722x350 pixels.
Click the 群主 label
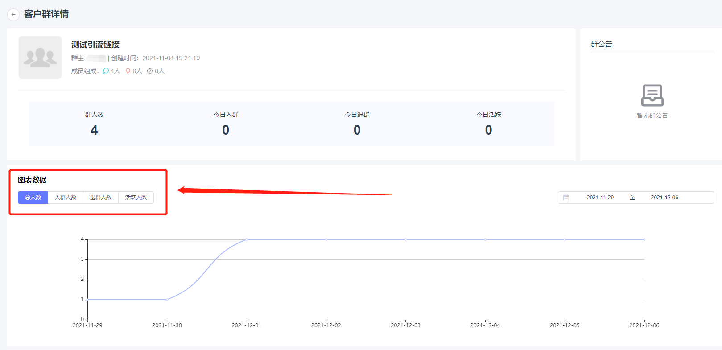(x=78, y=58)
